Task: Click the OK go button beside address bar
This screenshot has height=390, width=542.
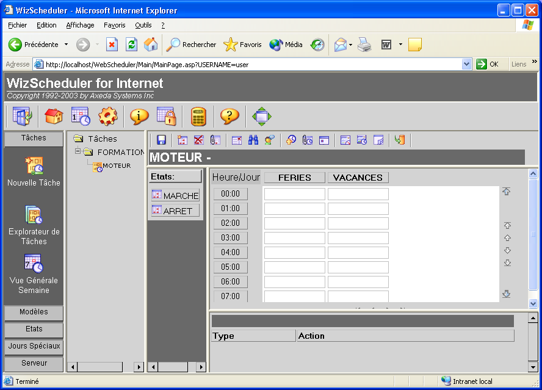Action: pos(488,64)
